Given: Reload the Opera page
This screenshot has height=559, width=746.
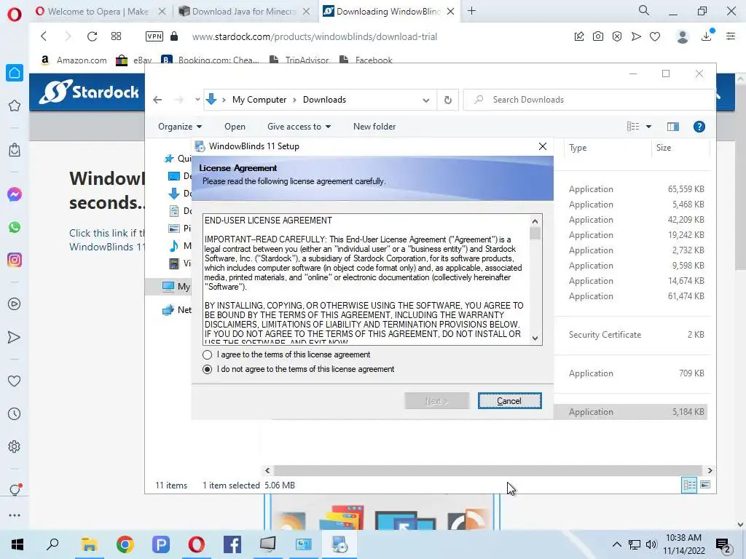Looking at the screenshot, I should click(x=92, y=36).
